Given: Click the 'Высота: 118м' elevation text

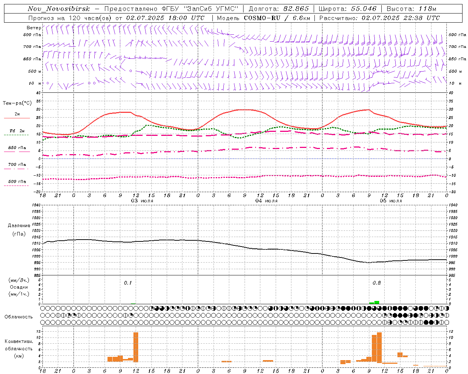Looking at the screenshot, I should (x=411, y=9).
